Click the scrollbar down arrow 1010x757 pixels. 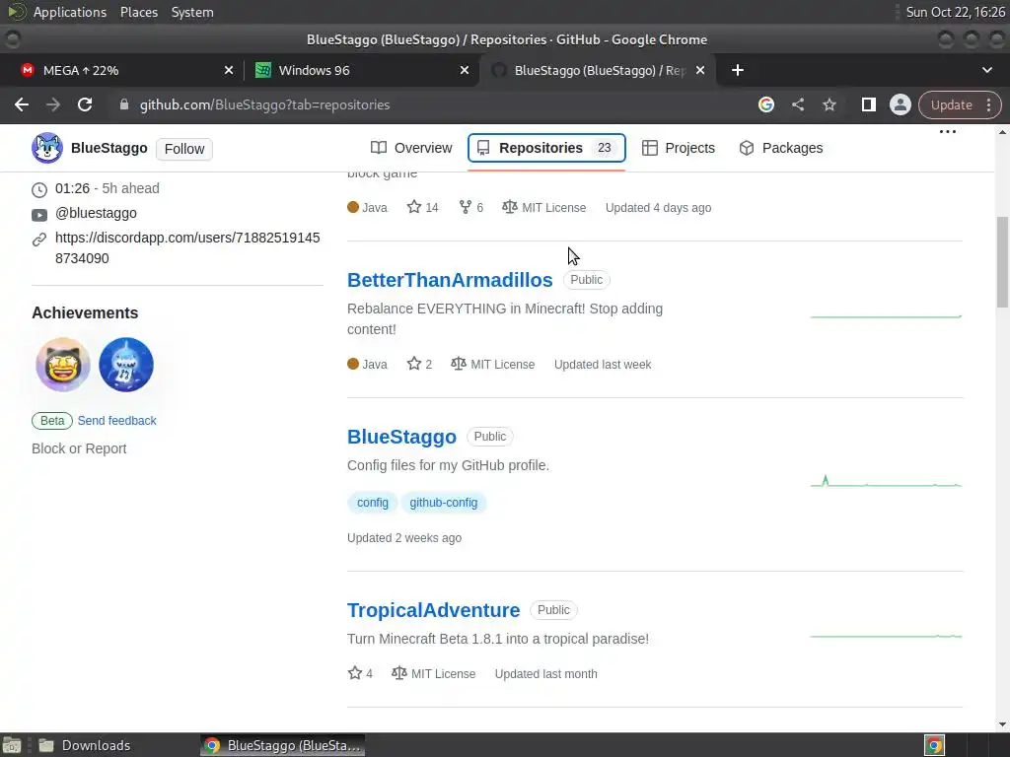point(1002,724)
